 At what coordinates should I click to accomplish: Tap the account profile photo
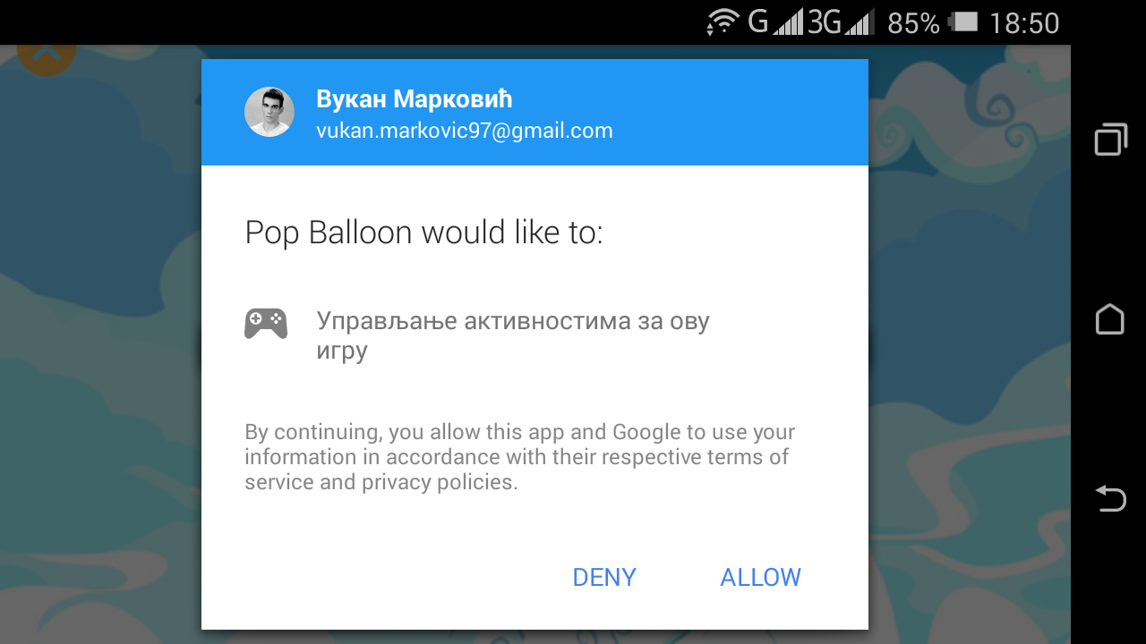tap(269, 112)
